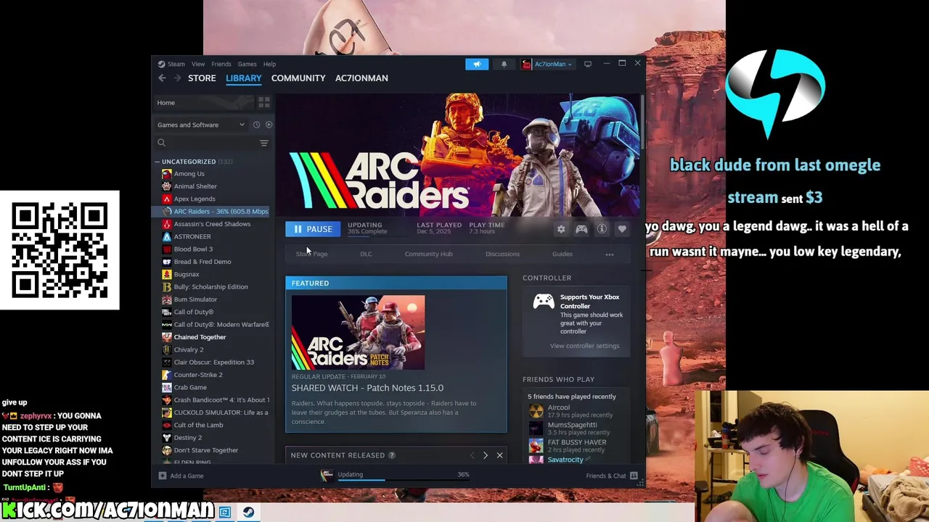Click ARC Raiders icon in download bar
Screen dimensions: 929x522
point(327,475)
